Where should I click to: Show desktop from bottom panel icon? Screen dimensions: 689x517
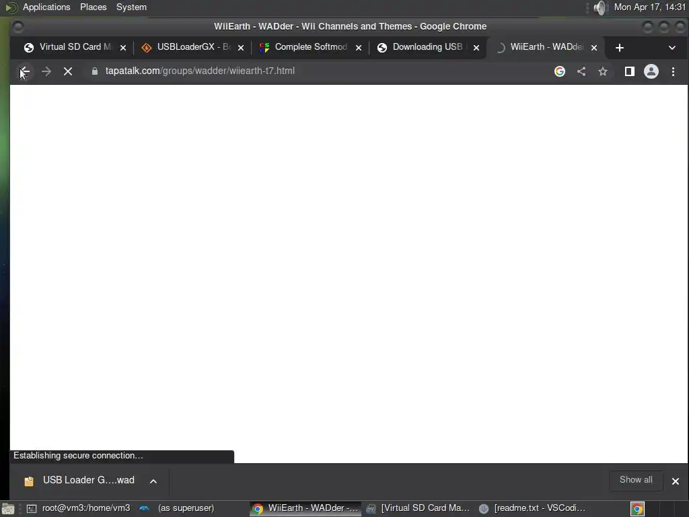pos(7,509)
